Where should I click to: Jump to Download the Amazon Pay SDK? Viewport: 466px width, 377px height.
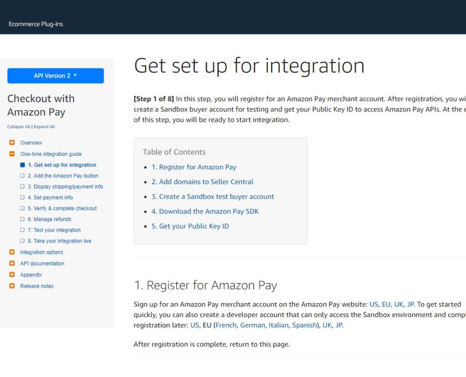coord(205,212)
